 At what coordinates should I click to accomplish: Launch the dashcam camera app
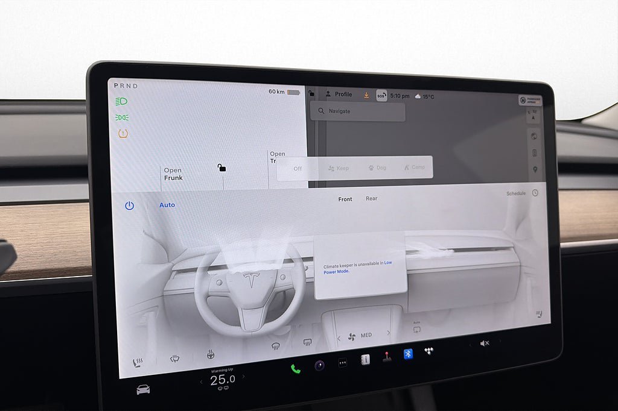319,365
